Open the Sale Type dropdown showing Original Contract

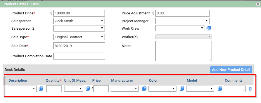(79, 37)
